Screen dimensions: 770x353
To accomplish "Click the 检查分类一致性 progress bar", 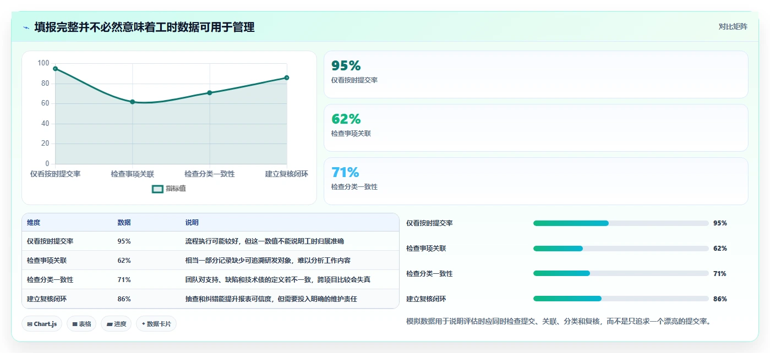I will tap(621, 273).
